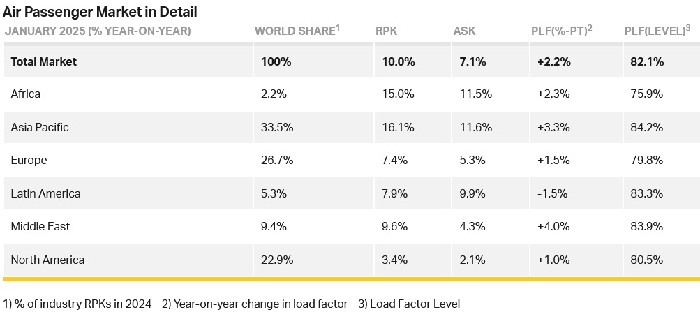Image resolution: width=700 pixels, height=312 pixels.
Task: Select the Latin America row label
Action: (x=45, y=193)
